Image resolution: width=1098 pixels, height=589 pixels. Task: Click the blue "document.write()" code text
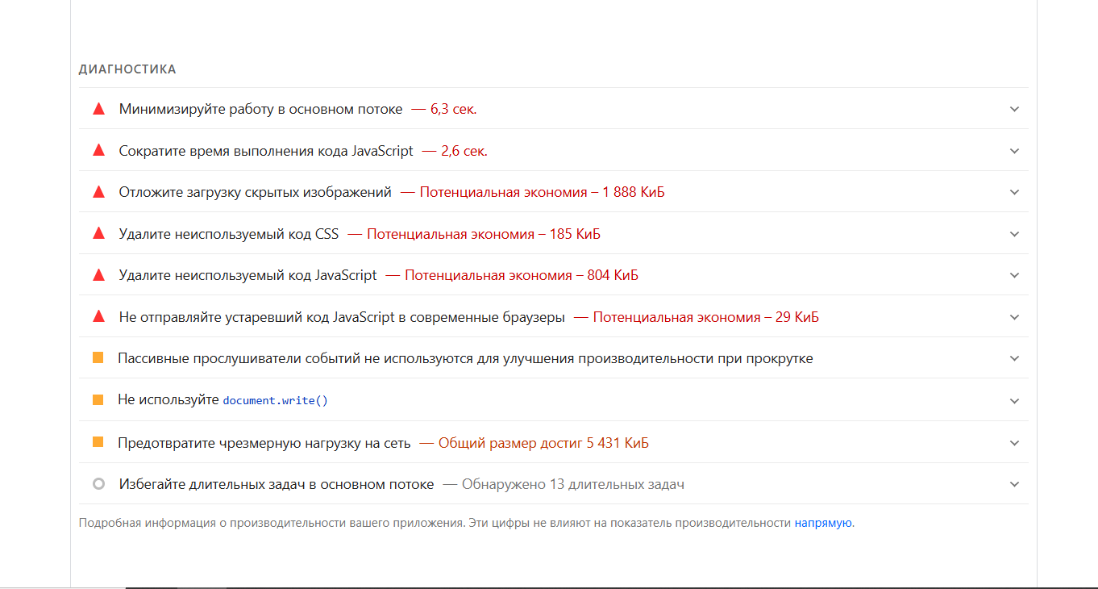275,400
